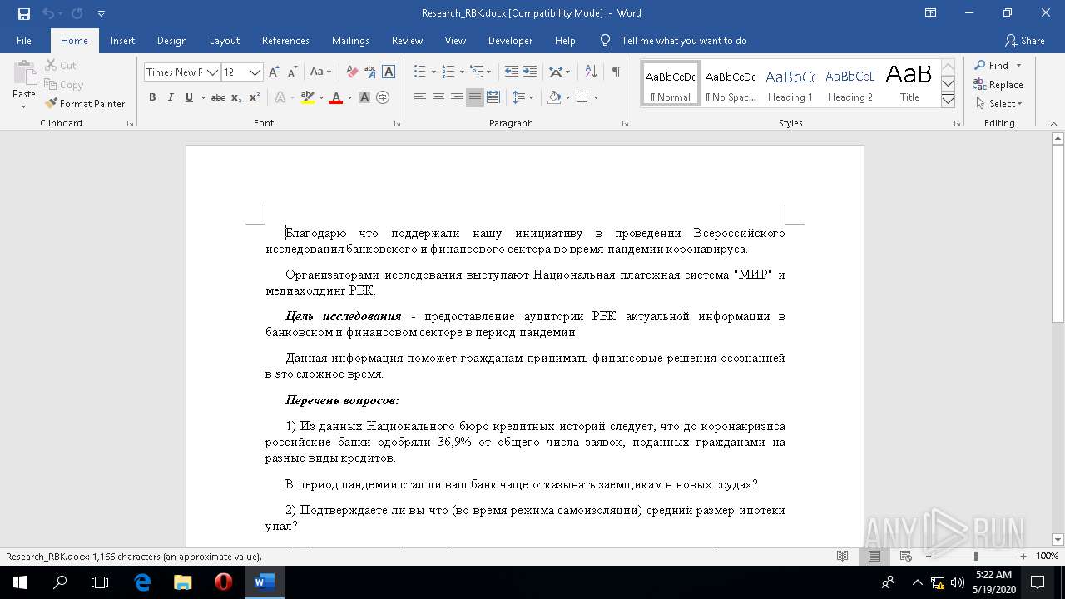Switch to the Design tab
The image size is (1065, 599).
(171, 41)
